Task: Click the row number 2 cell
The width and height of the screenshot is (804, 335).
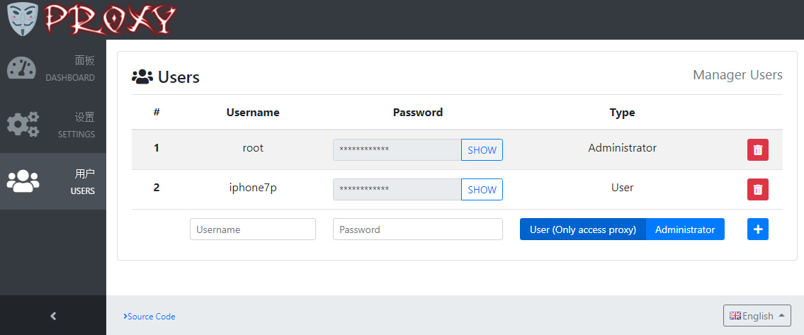Action: pos(157,187)
